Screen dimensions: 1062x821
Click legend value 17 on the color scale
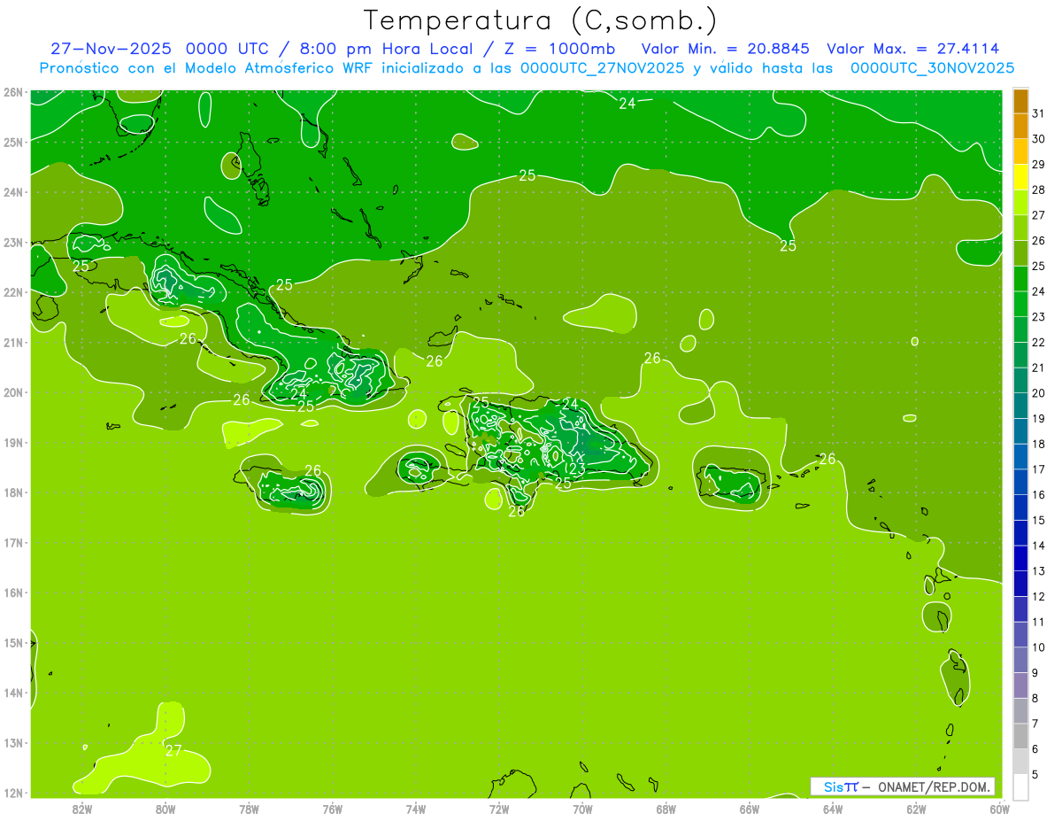[x=1038, y=469]
